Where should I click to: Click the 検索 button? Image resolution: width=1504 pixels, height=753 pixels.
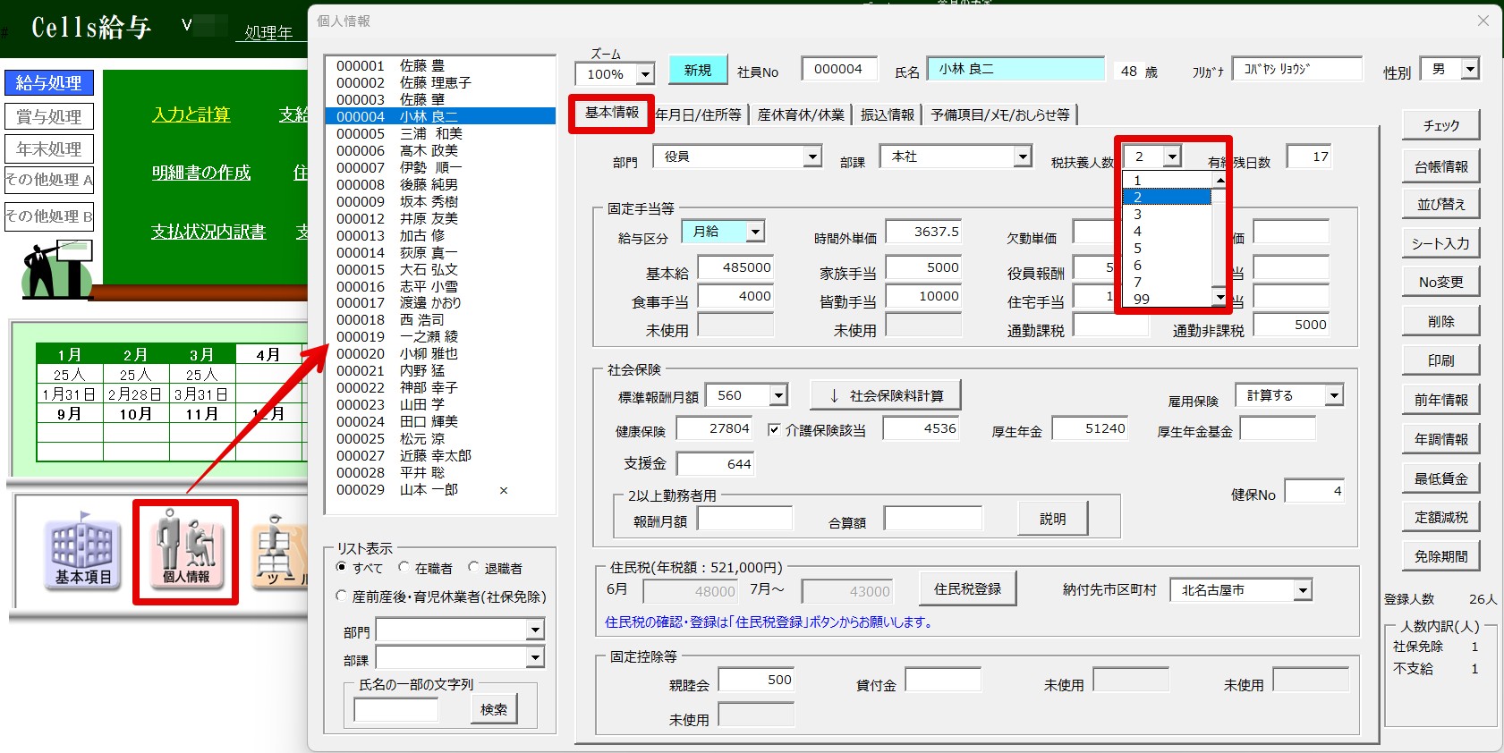coord(493,709)
